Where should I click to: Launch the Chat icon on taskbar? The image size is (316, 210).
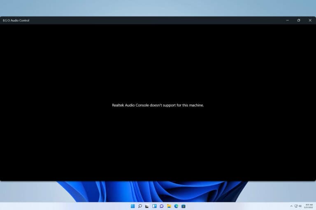tap(162, 206)
